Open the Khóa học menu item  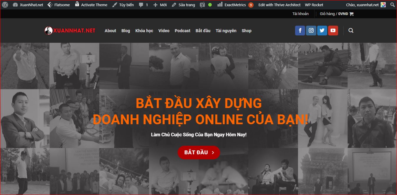(144, 31)
